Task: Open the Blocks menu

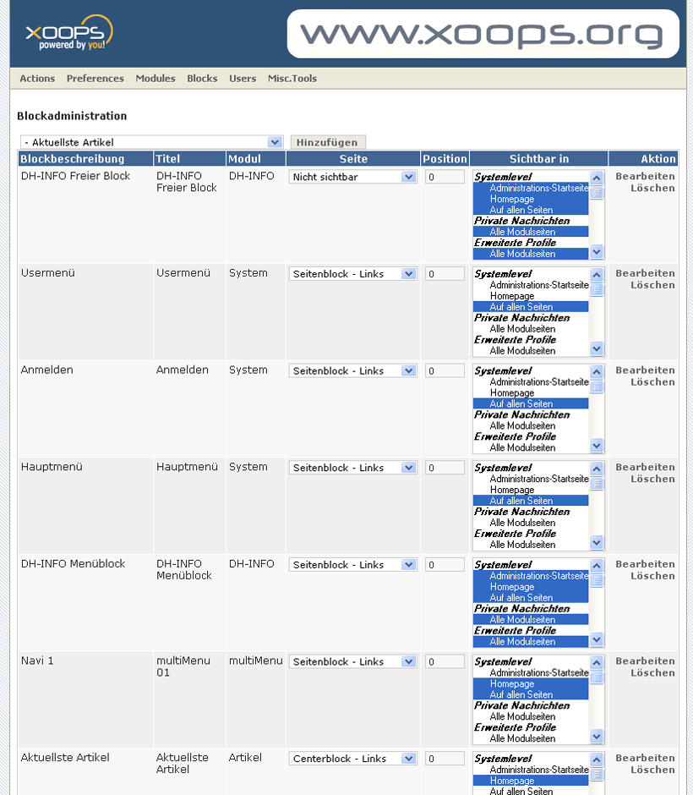Action: (x=202, y=79)
